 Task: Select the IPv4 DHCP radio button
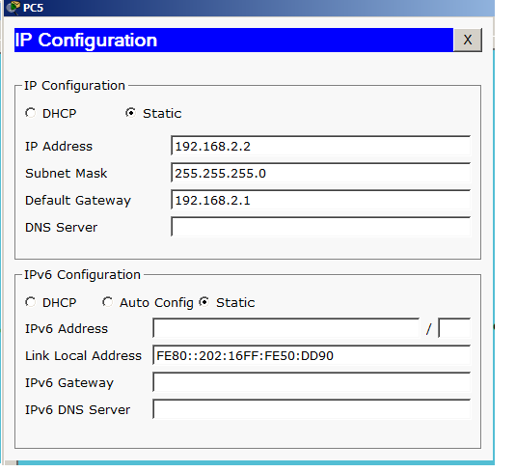pyautogui.click(x=31, y=113)
